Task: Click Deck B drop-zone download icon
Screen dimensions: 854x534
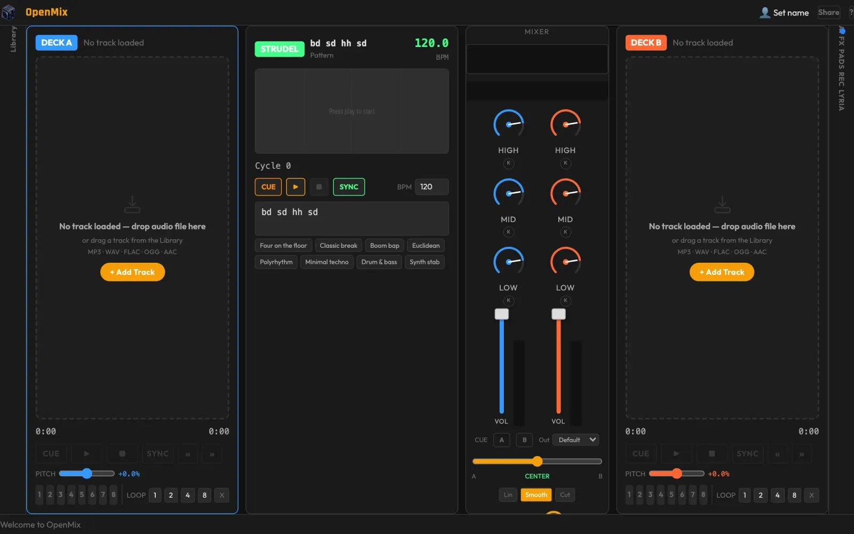Action: 722,205
